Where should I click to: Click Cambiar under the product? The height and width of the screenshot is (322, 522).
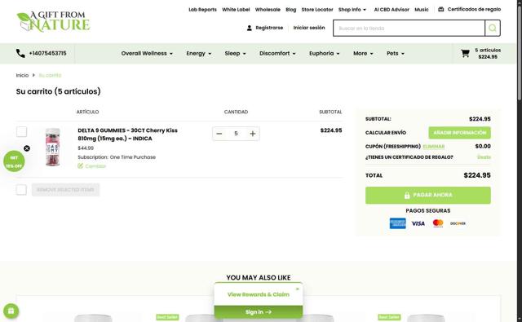click(95, 166)
